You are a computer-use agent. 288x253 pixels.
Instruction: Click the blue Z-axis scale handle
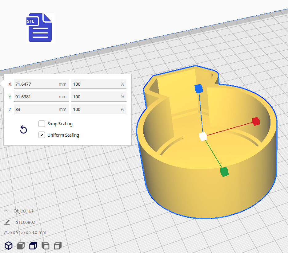pos(199,89)
